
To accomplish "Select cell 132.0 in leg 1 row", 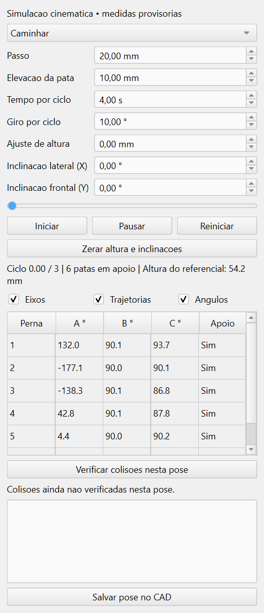I will click(79, 345).
